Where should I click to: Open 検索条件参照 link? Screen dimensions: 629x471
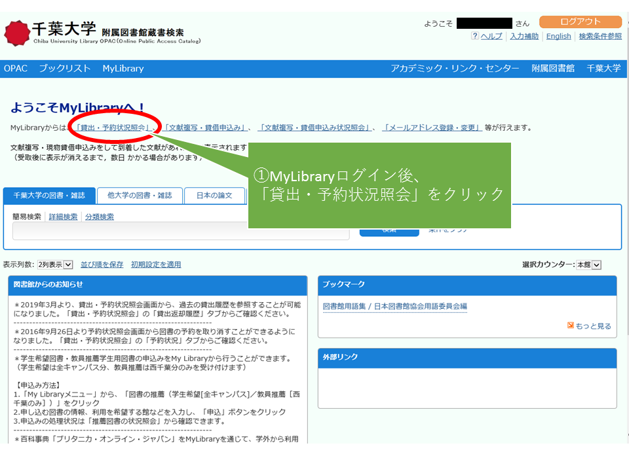pos(600,36)
